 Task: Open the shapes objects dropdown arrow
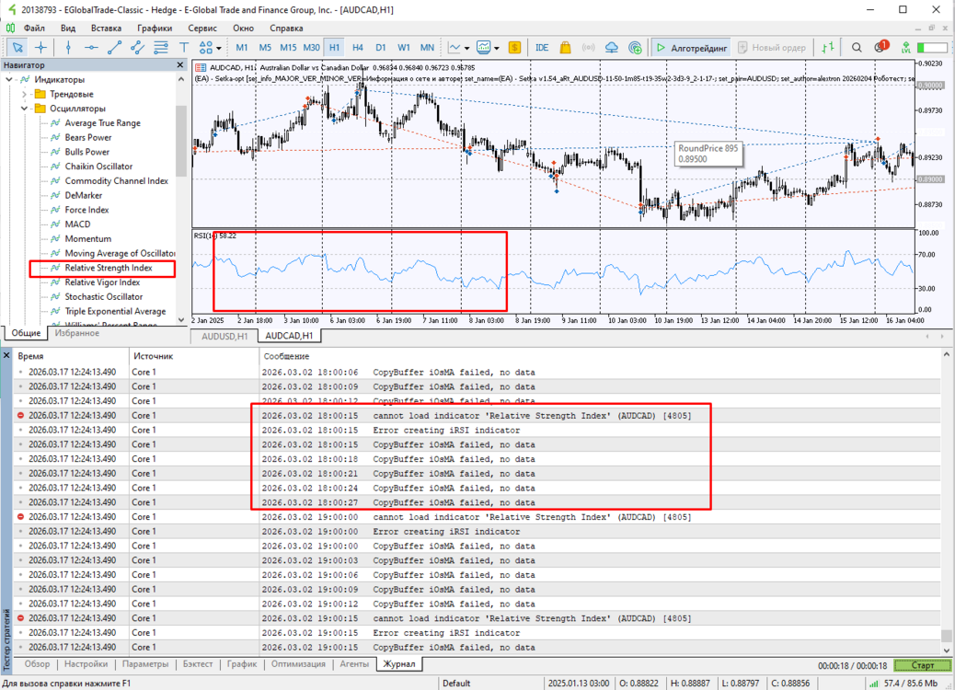[219, 48]
